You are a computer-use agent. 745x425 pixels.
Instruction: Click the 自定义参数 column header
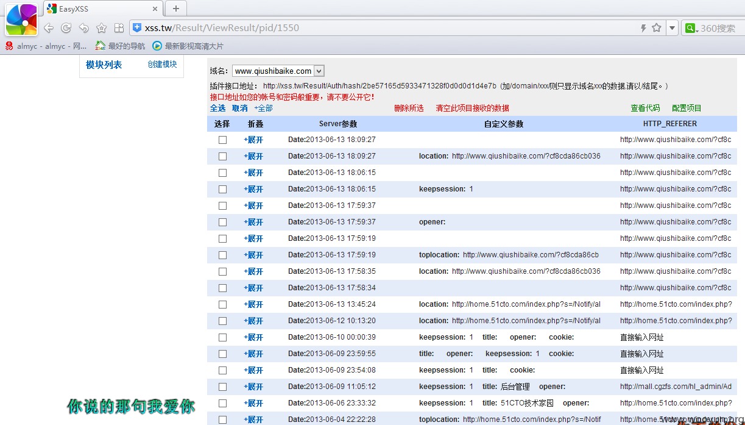504,124
